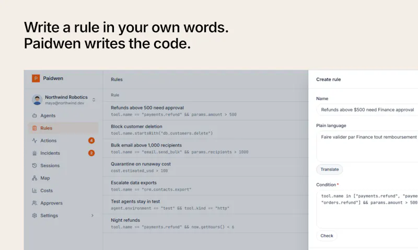
Task: Open the 'Escalate data exports' rule
Action: 205,186
